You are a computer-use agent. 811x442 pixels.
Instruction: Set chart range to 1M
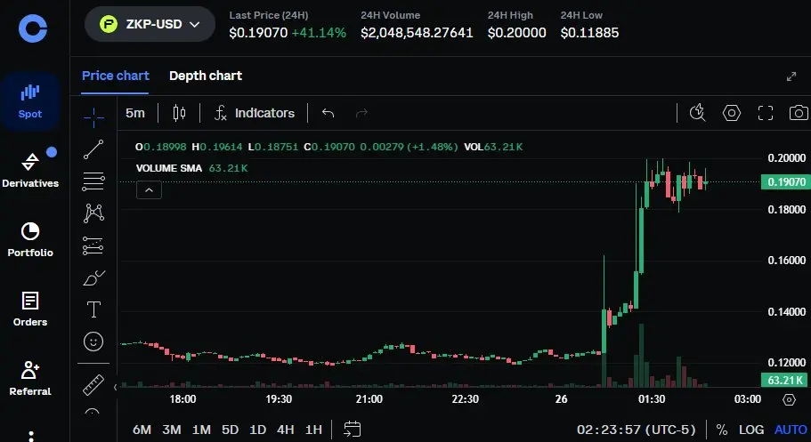pyautogui.click(x=201, y=430)
